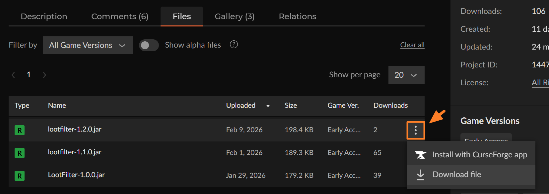
Task: Open the Gallery (3) tab
Action: (235, 17)
